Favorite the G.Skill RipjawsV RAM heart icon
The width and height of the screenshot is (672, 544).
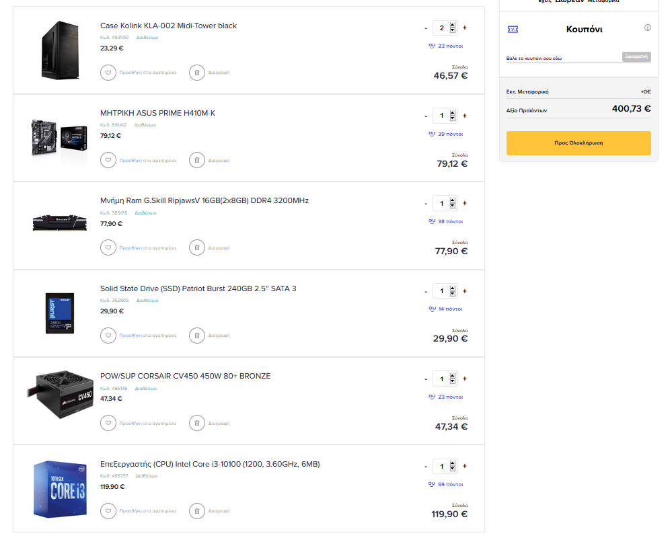[108, 247]
